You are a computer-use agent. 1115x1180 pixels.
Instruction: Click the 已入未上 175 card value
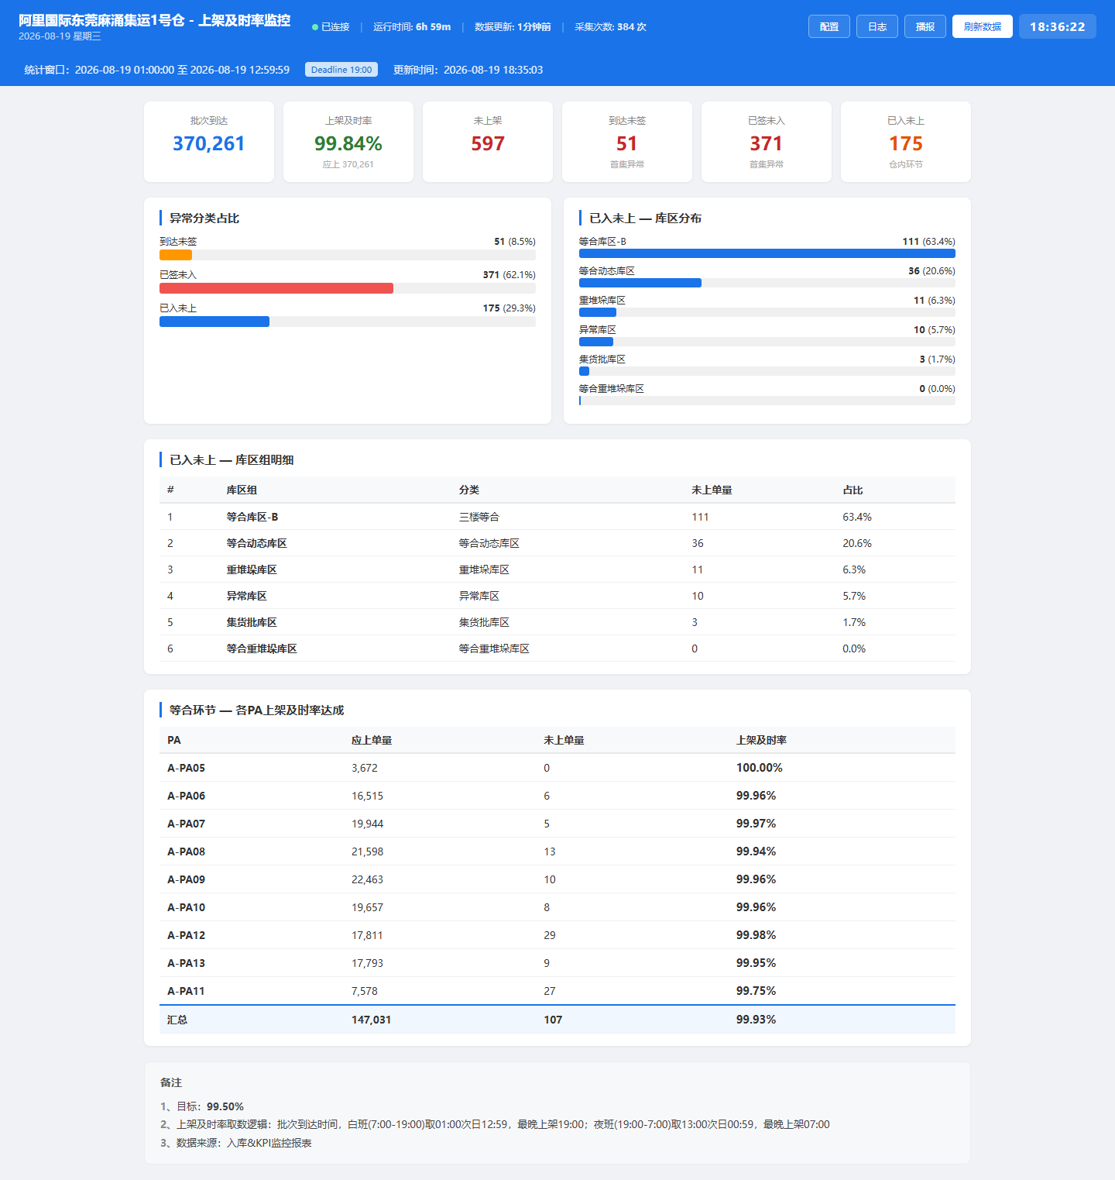click(x=906, y=143)
